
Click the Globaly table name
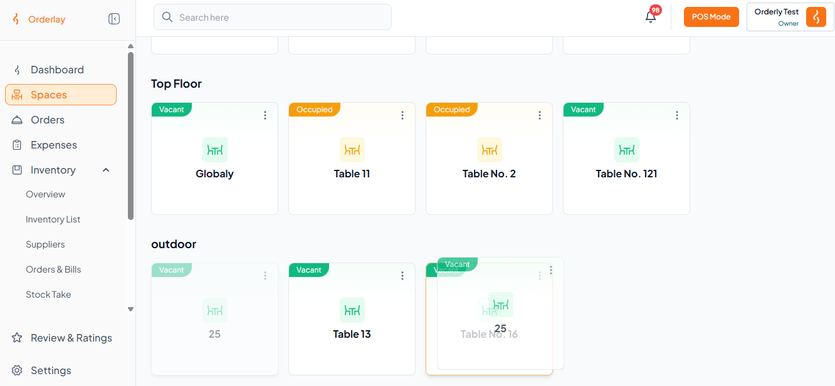214,174
